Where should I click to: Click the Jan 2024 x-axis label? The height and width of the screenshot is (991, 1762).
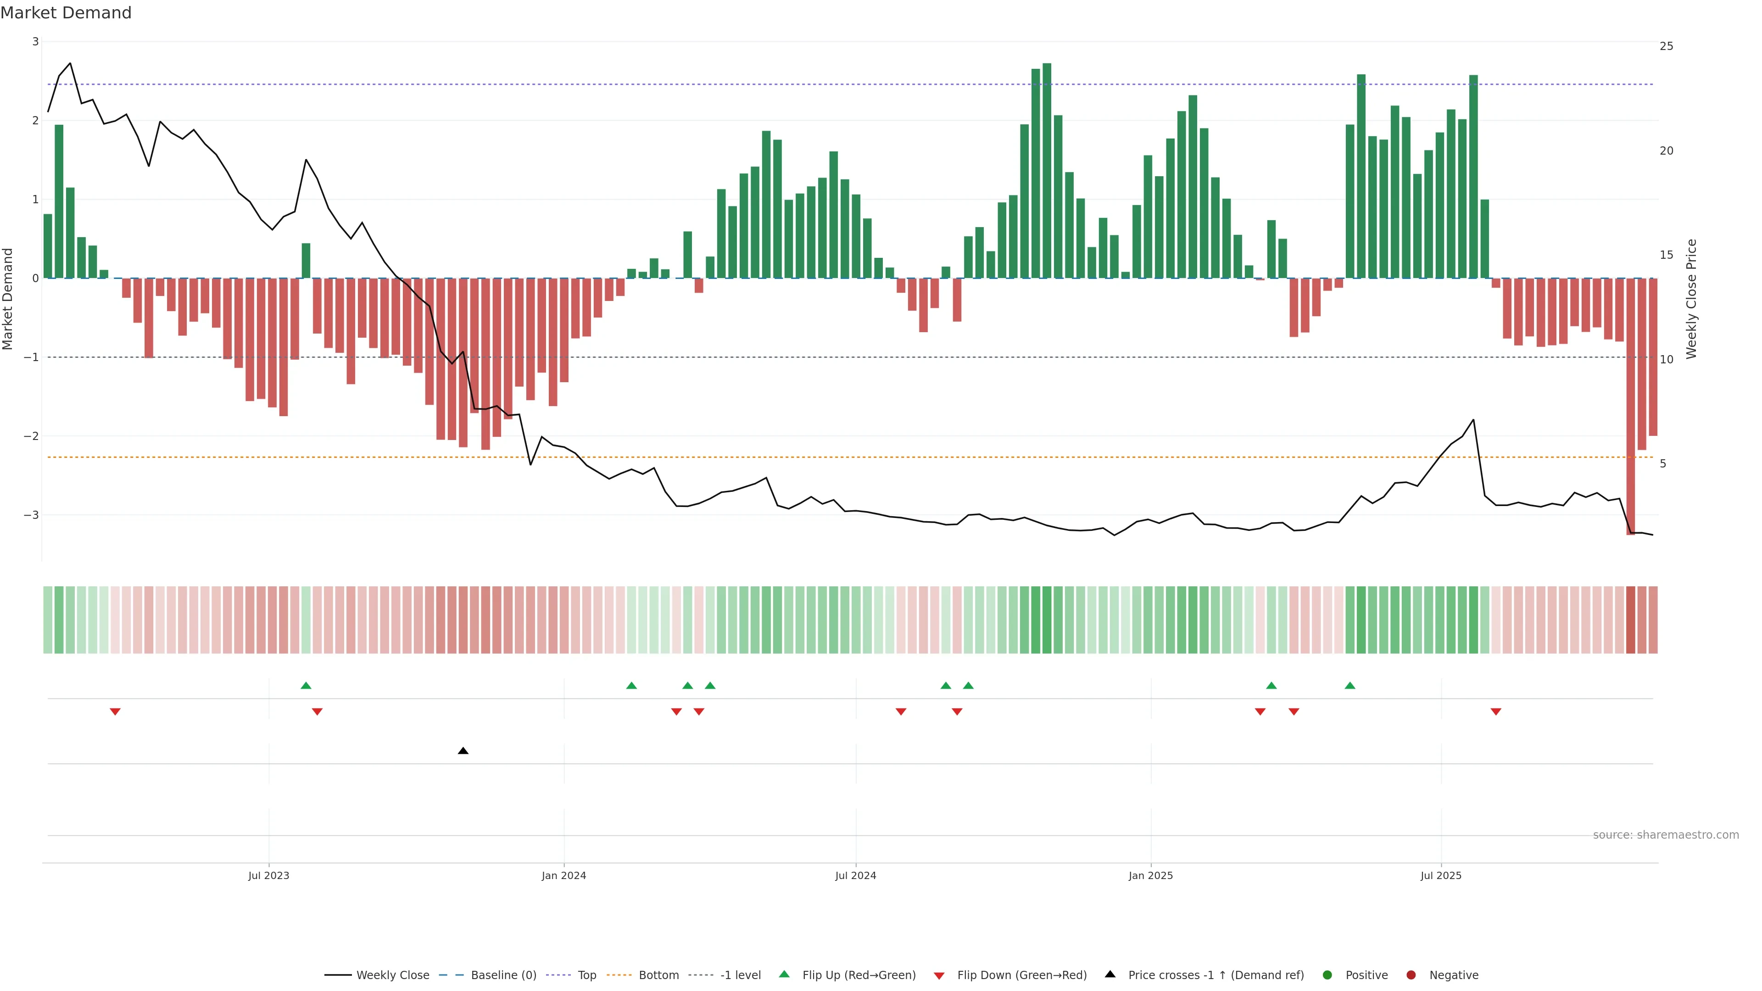[563, 875]
